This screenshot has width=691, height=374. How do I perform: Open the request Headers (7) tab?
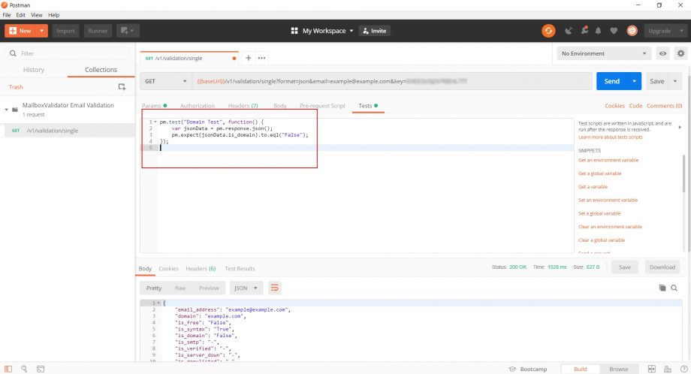tap(243, 106)
